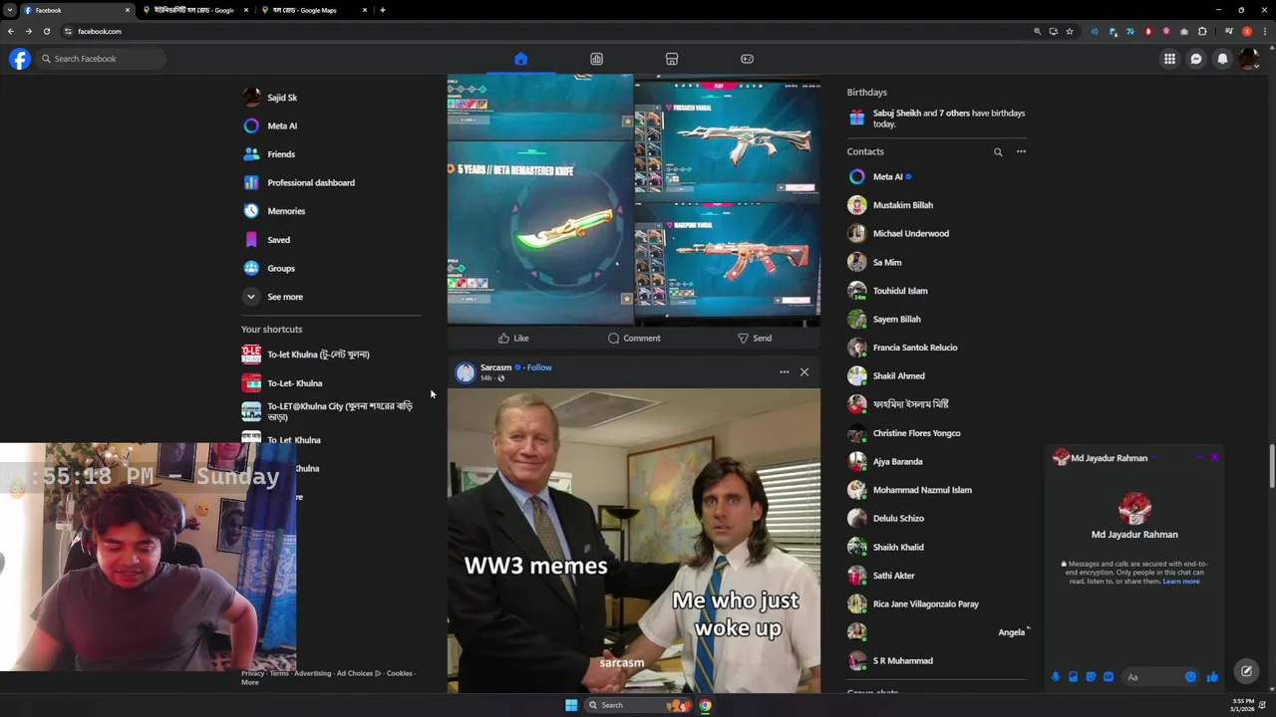
Task: Open chat with Michael Underwood
Action: (937, 234)
